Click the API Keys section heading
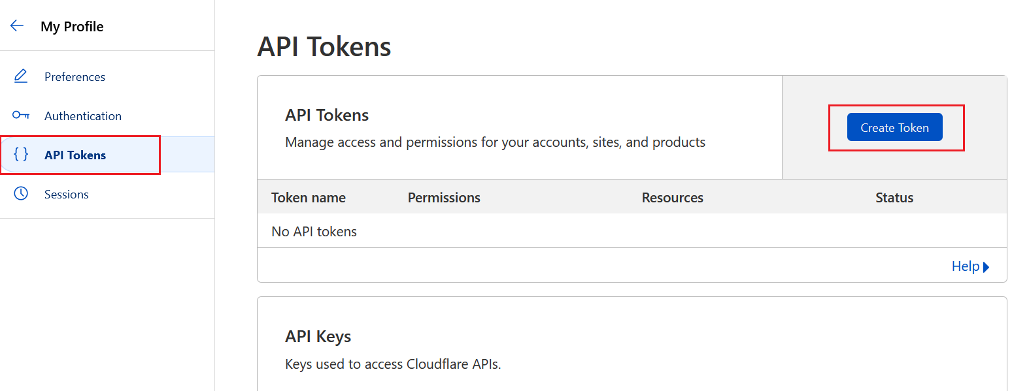 click(318, 337)
